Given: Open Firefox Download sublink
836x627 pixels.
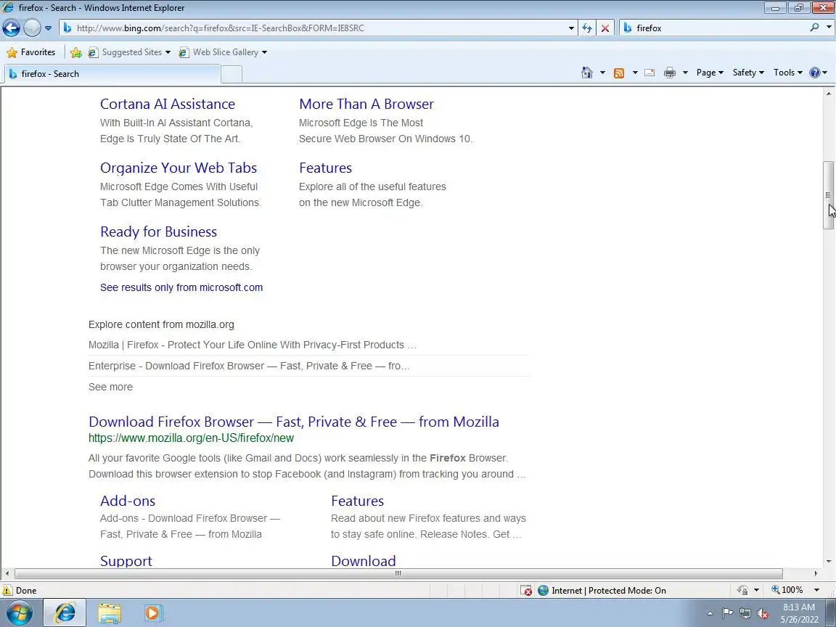Looking at the screenshot, I should (x=363, y=561).
